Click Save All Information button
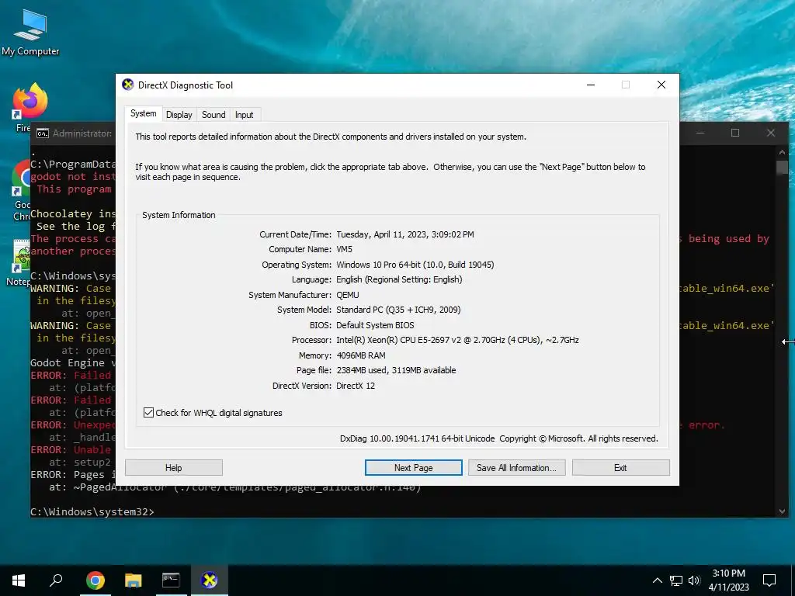Image resolution: width=795 pixels, height=596 pixels. tap(516, 468)
